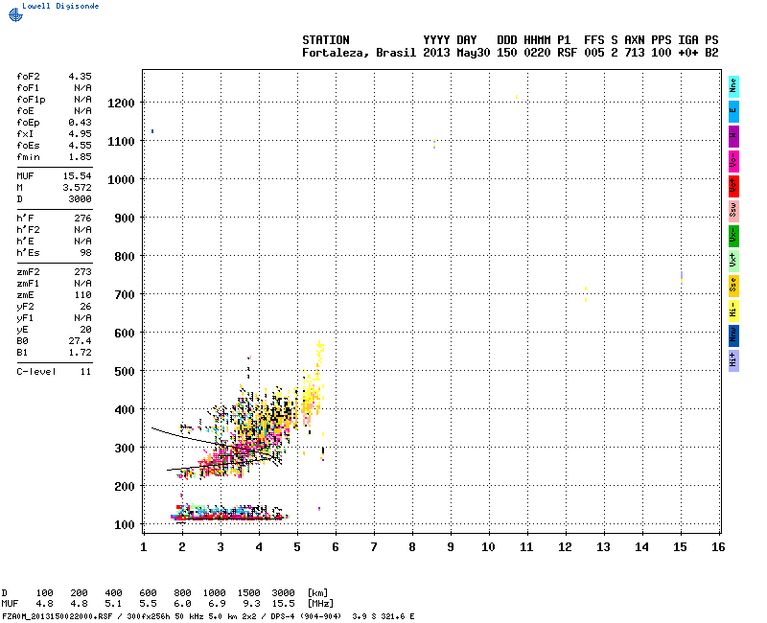
Task: Click the yellow Hi- legend swatch
Action: click(x=733, y=311)
